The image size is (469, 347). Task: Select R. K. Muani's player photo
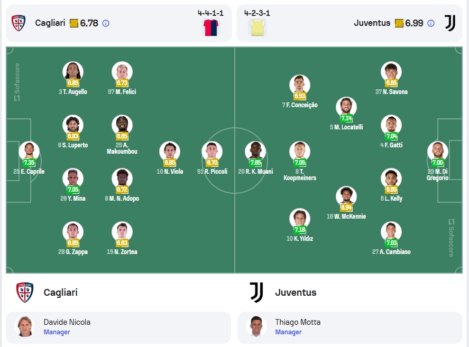point(255,152)
